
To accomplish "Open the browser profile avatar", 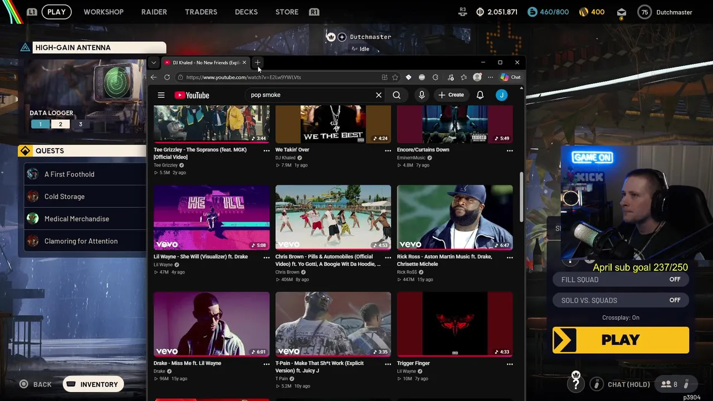I will click(x=477, y=77).
